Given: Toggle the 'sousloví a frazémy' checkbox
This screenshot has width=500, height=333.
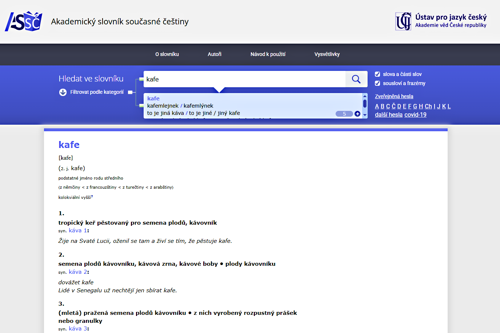Looking at the screenshot, I should point(377,83).
